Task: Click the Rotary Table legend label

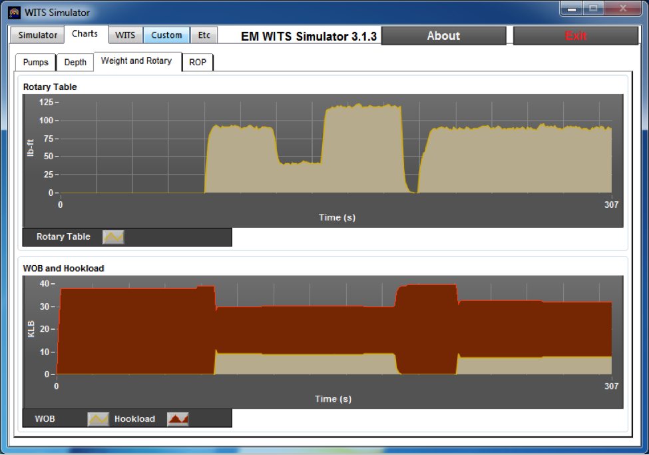Action: pos(63,236)
